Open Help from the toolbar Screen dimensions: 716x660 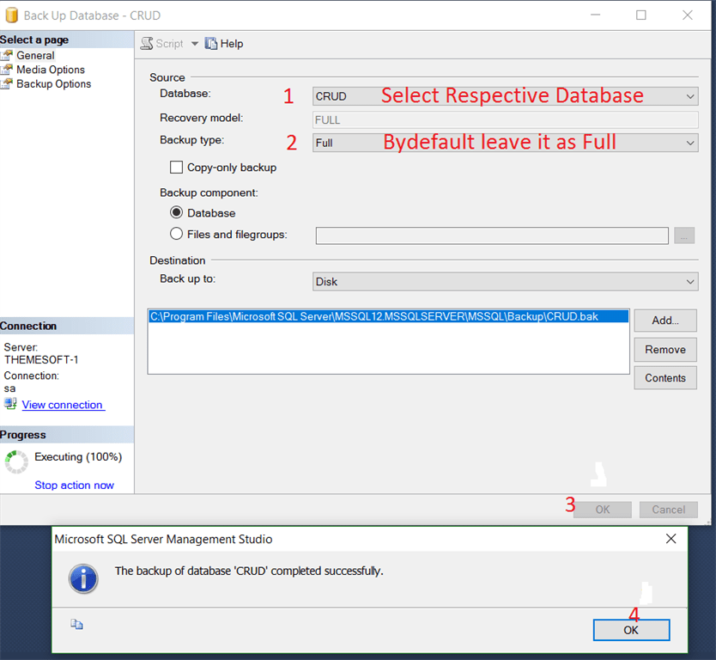click(x=224, y=44)
